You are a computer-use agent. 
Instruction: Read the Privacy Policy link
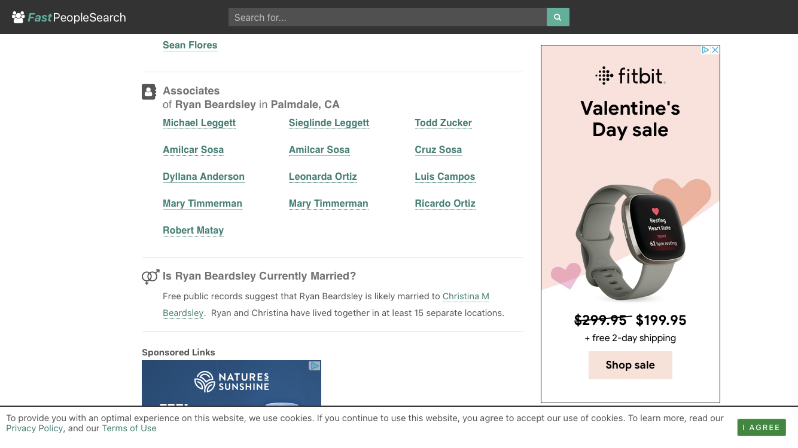35,428
